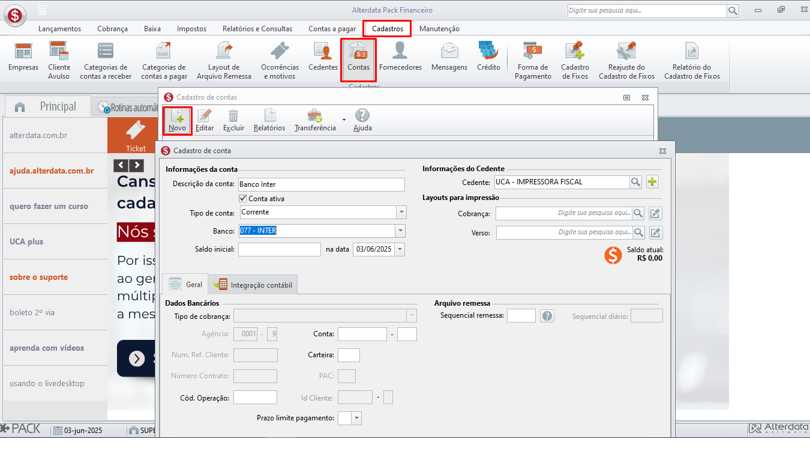Click the edit icon beside Cobrança layout
The width and height of the screenshot is (810, 451).
pos(656,213)
